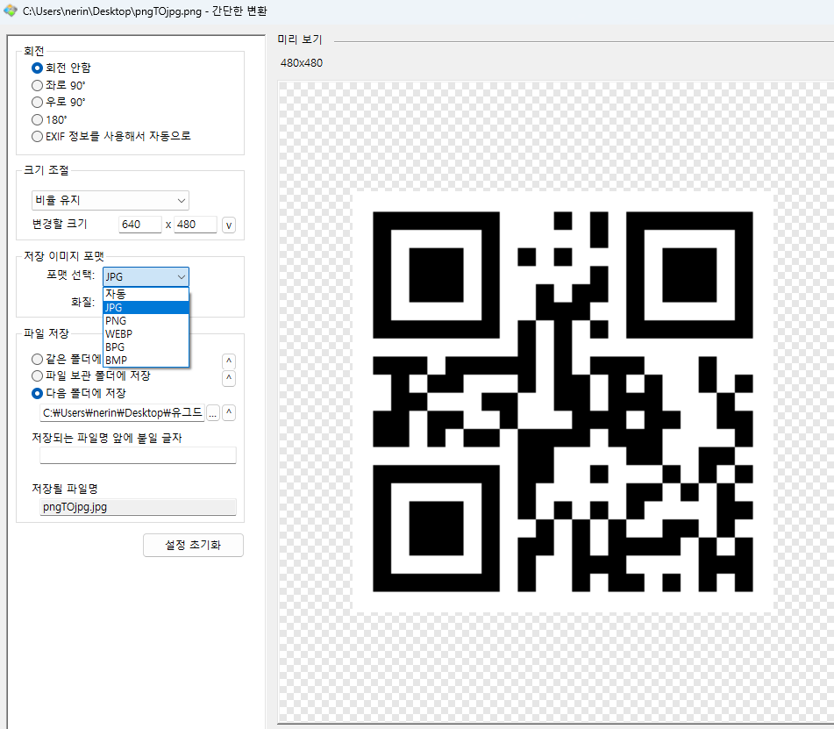This screenshot has width=834, height=729.
Task: Choose '자동' from the format list
Action: 146,294
